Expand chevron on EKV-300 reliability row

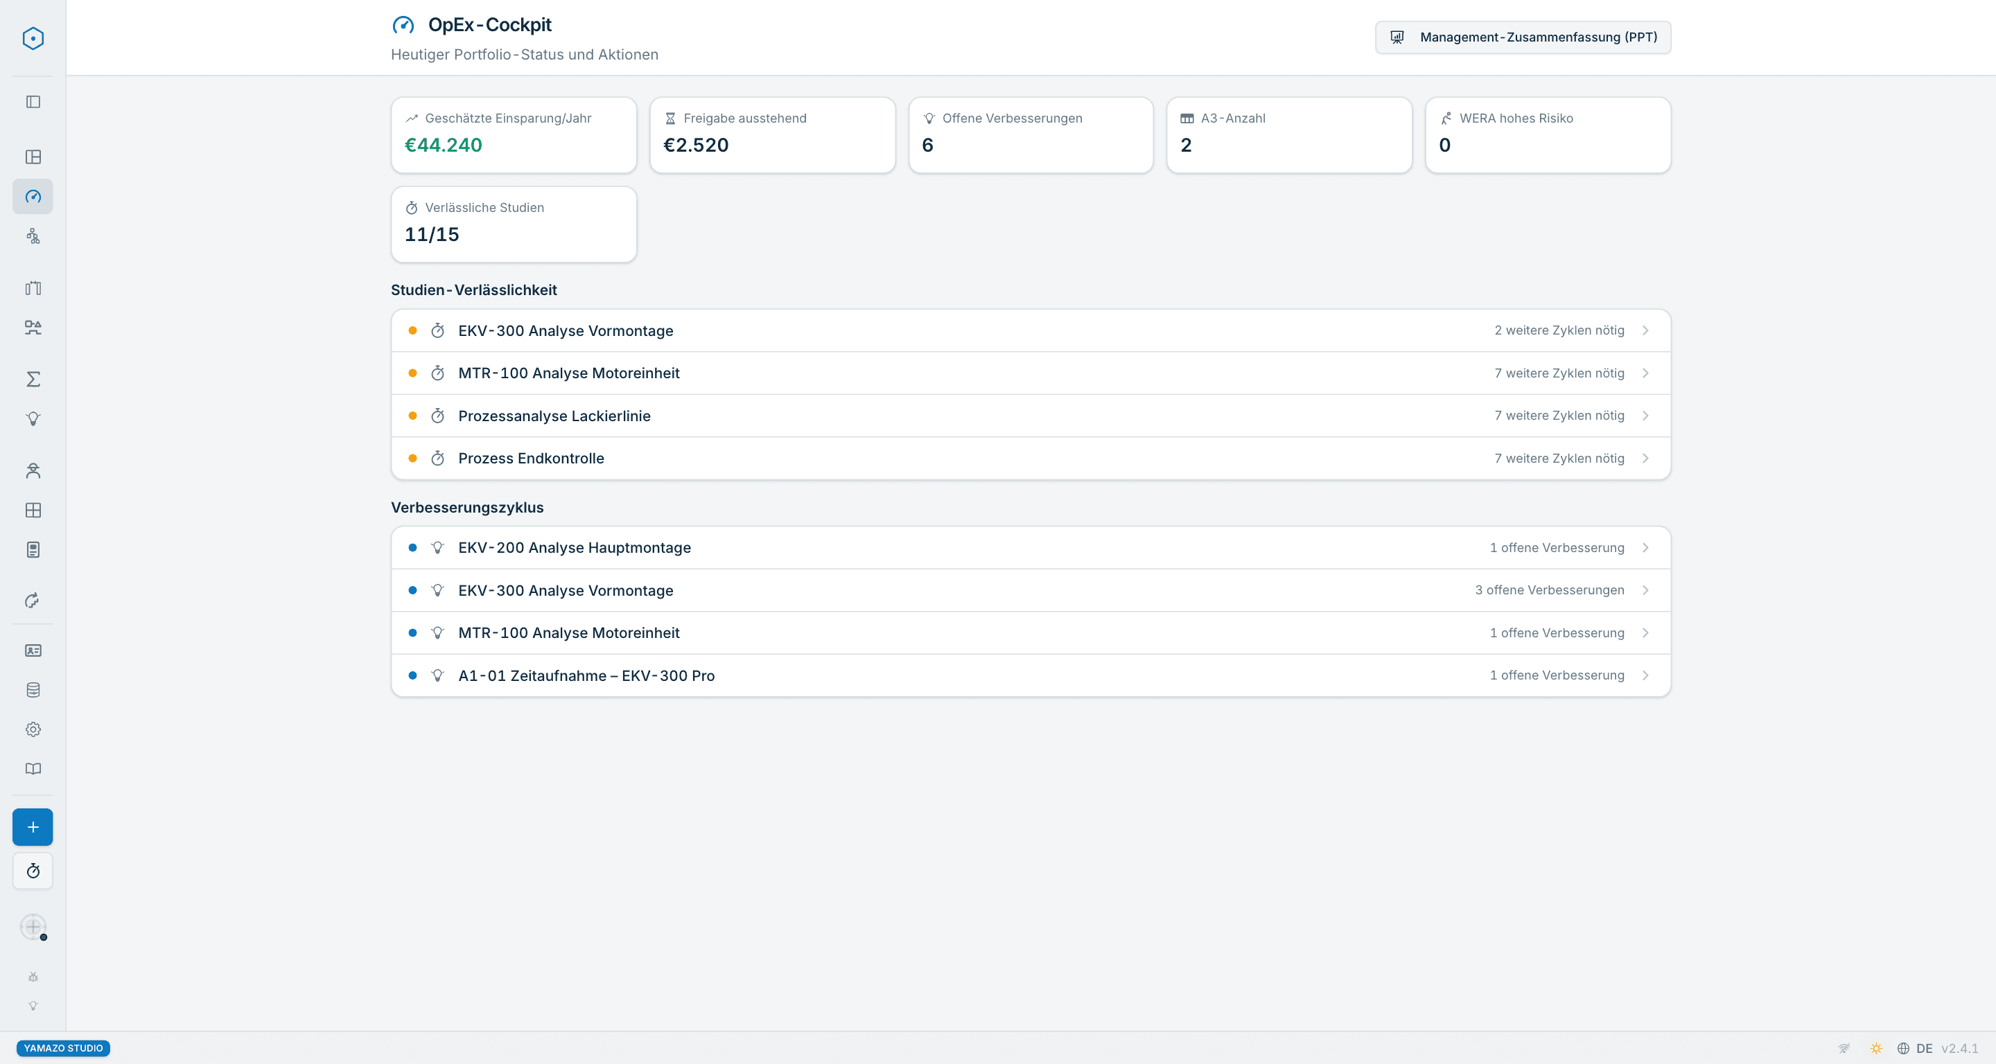coord(1646,330)
